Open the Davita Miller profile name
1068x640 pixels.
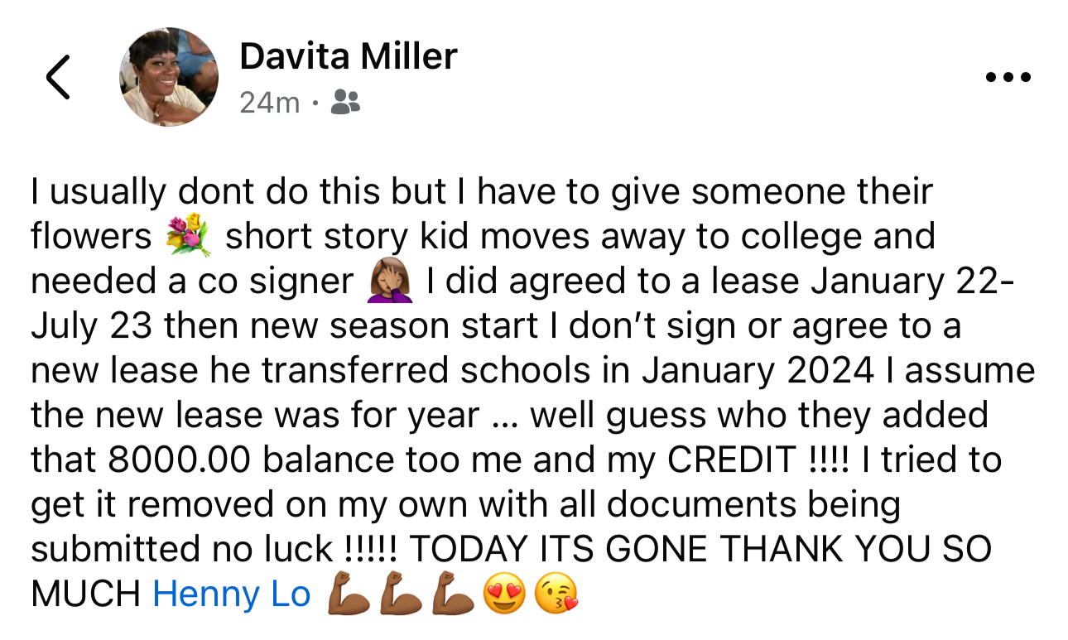[x=348, y=56]
